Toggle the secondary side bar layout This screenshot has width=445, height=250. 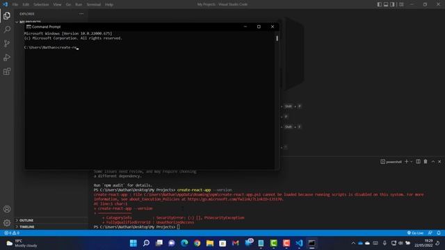click(392, 4)
